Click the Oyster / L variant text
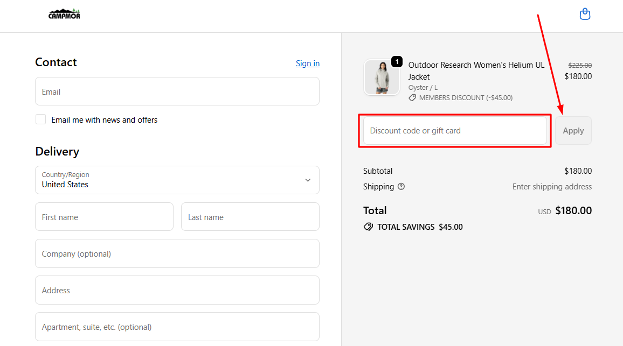 click(x=423, y=87)
